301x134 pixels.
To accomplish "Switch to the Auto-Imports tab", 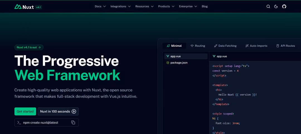I will pos(256,46).
